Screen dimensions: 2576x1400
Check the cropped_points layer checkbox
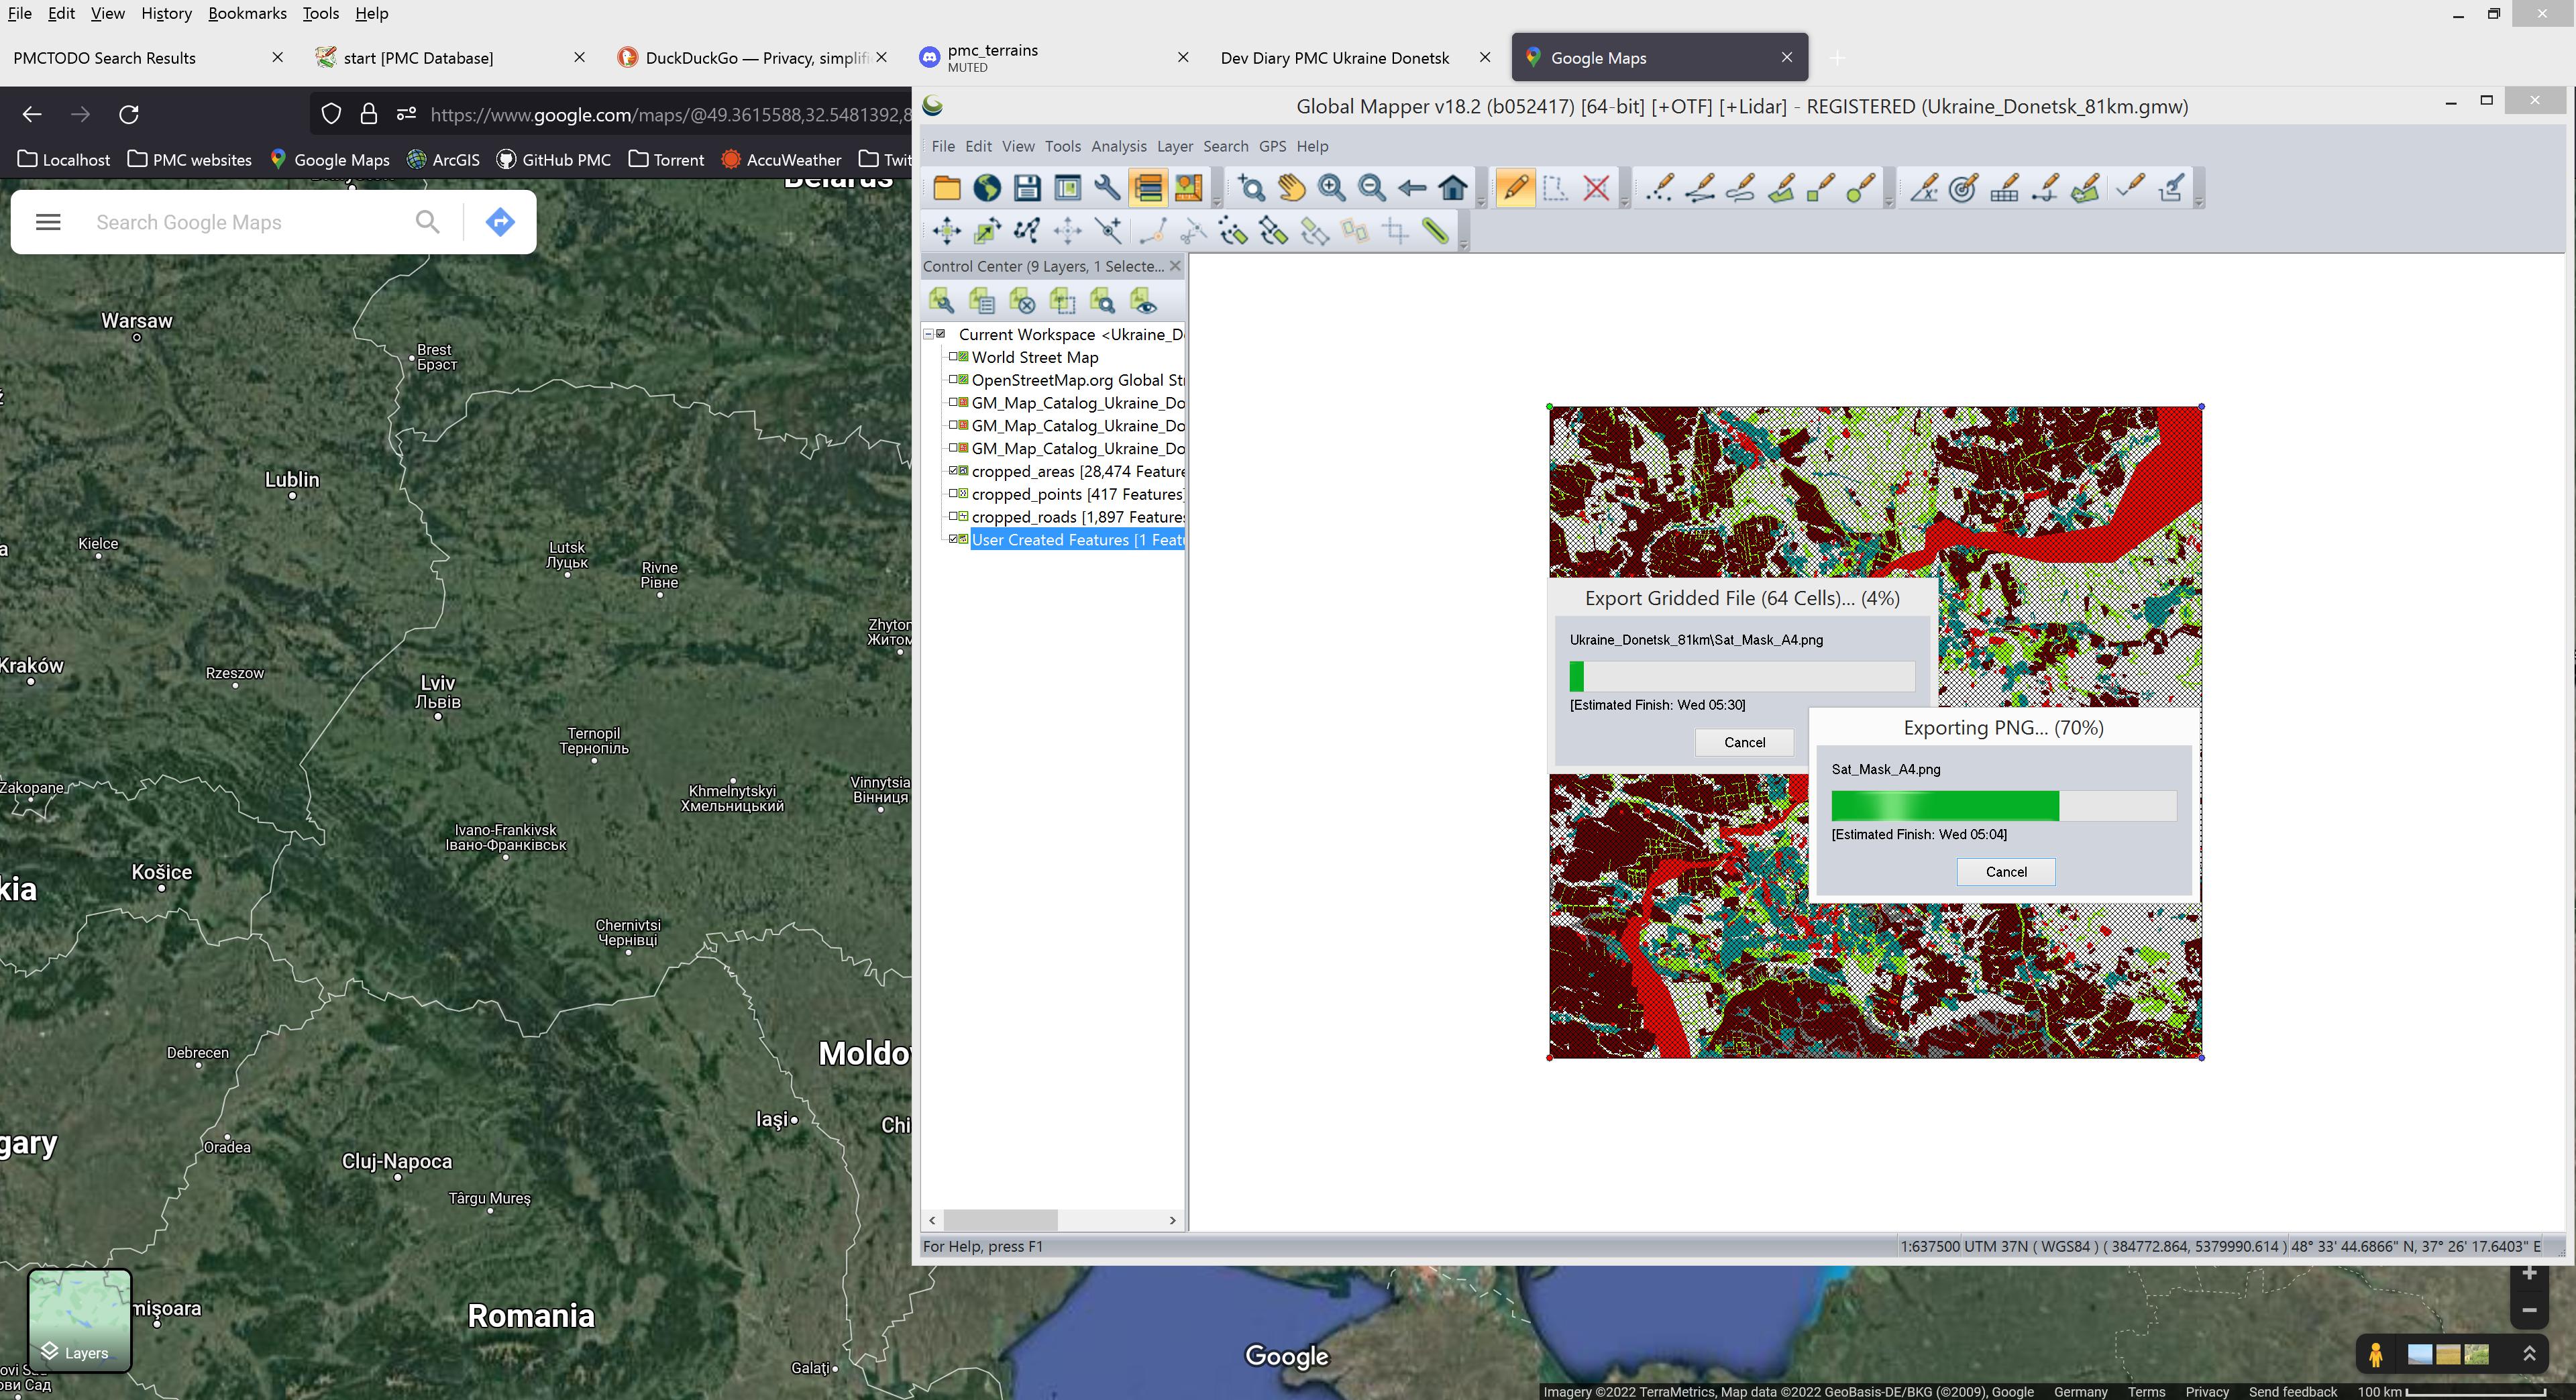point(953,493)
